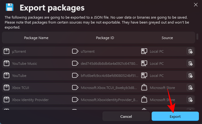Click the package ID tag icon for YouTube Music
Image resolution: width=202 pixels, height=124 pixels.
[75, 64]
